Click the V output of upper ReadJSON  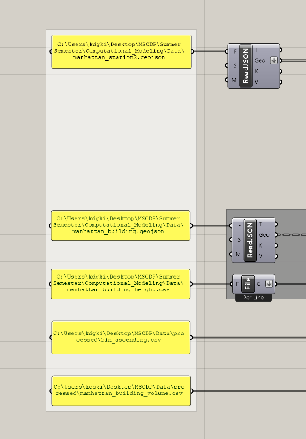point(256,82)
